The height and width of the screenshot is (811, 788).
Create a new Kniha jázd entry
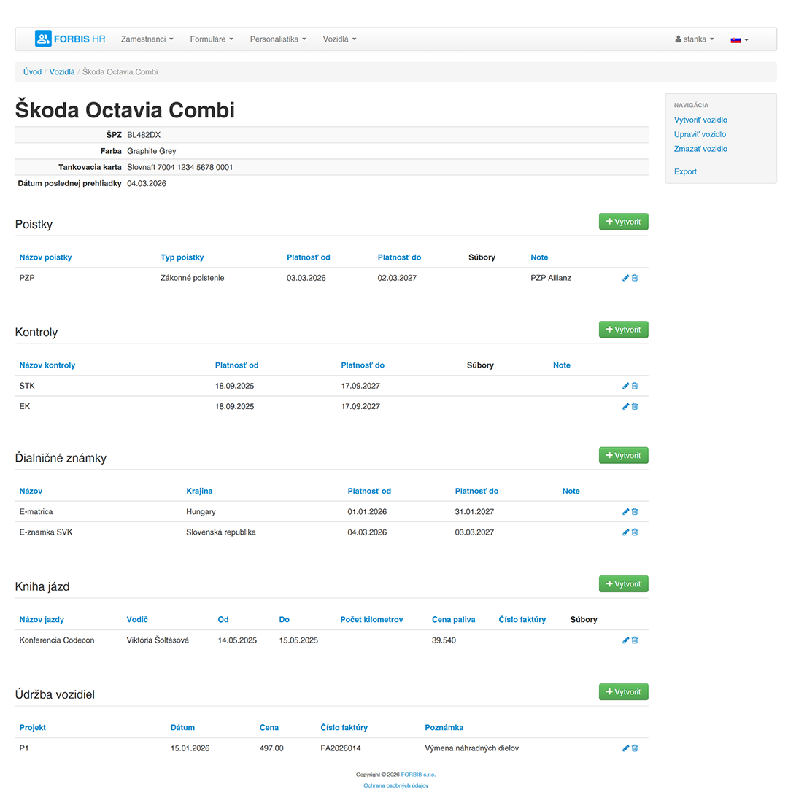pyautogui.click(x=623, y=584)
